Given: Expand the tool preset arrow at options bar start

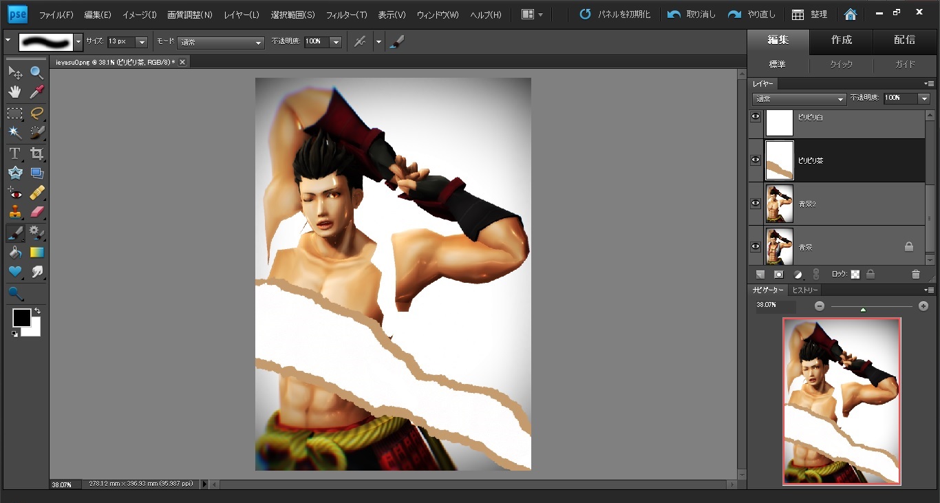Looking at the screenshot, I should coord(8,40).
